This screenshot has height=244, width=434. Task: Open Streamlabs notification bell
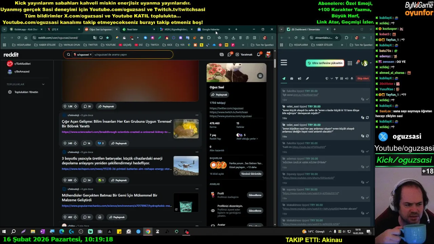click(357, 63)
